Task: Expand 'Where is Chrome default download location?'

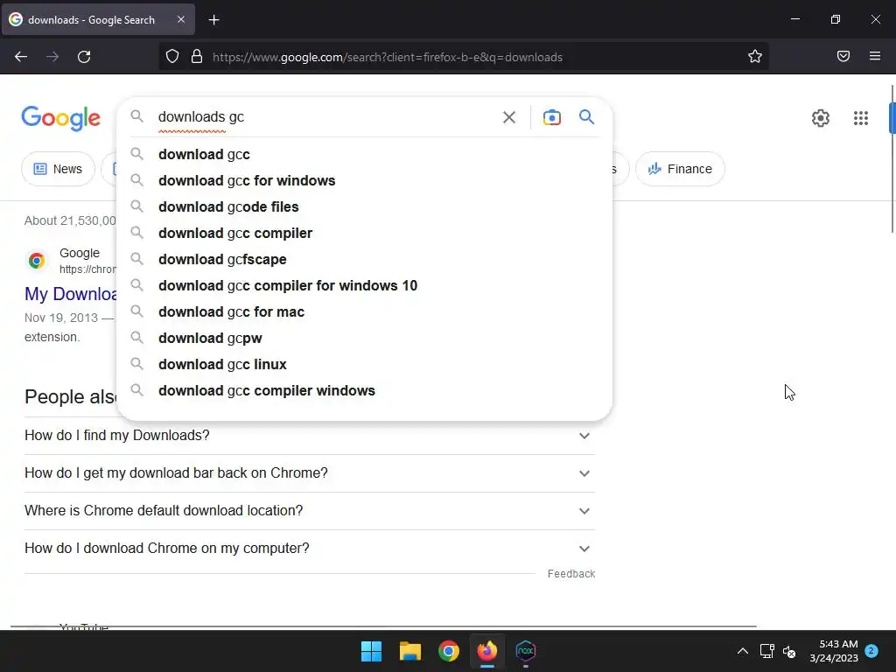Action: [309, 511]
